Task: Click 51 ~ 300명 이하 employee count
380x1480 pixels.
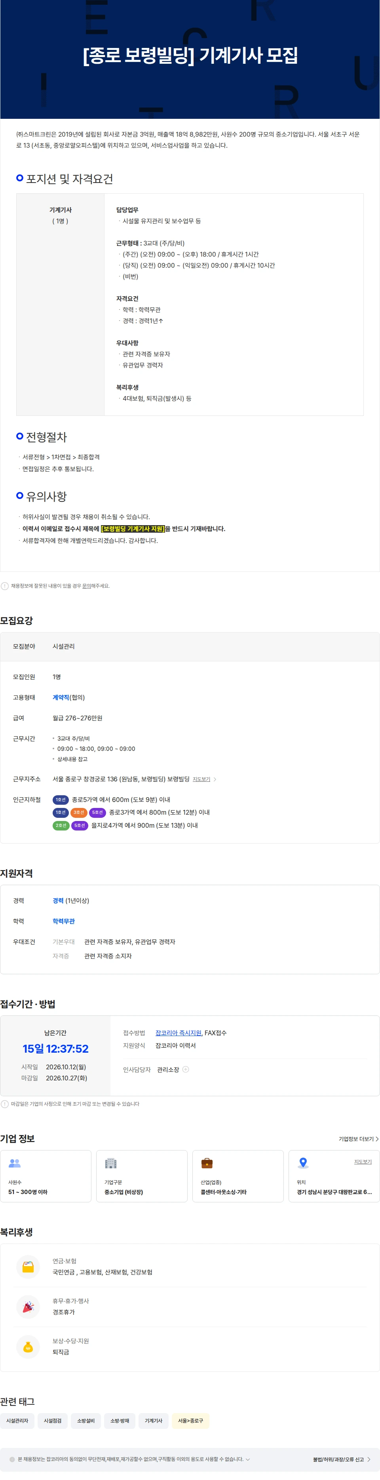Action: click(x=28, y=1192)
